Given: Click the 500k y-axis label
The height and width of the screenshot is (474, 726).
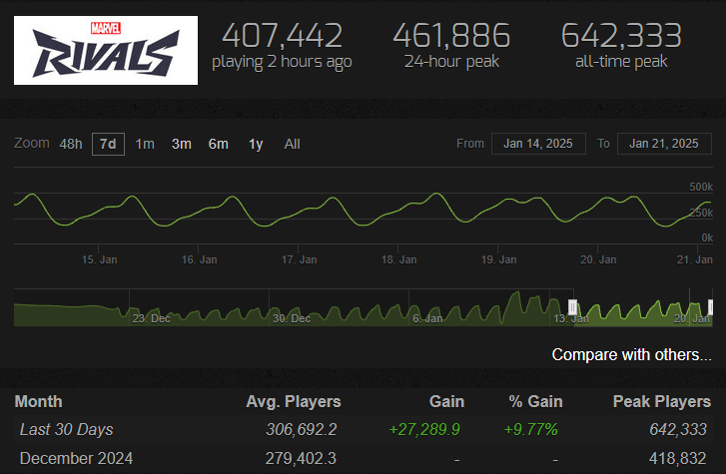Looking at the screenshot, I should tap(701, 187).
